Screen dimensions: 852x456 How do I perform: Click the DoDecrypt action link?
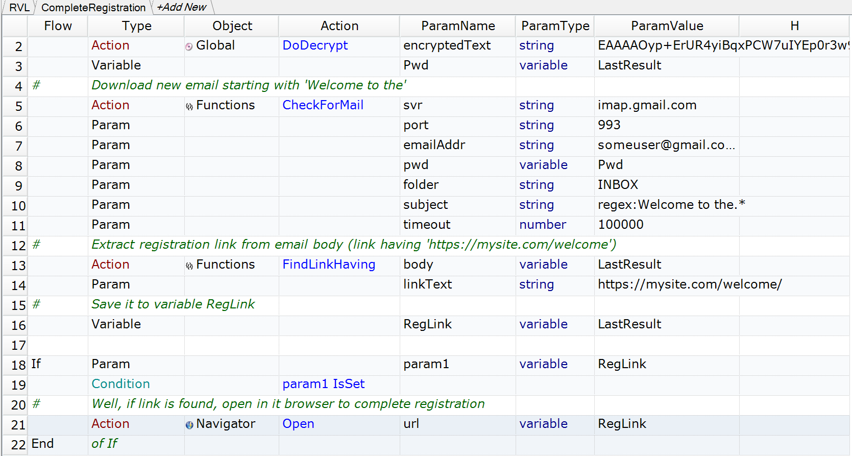[315, 45]
